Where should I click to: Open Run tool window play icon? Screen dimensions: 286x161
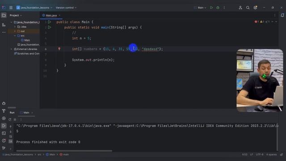[x=4, y=126]
